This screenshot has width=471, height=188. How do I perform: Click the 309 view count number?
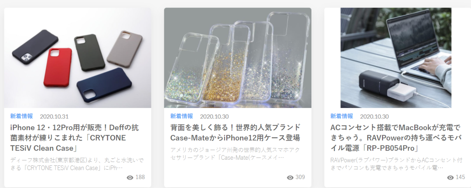coord(300,177)
